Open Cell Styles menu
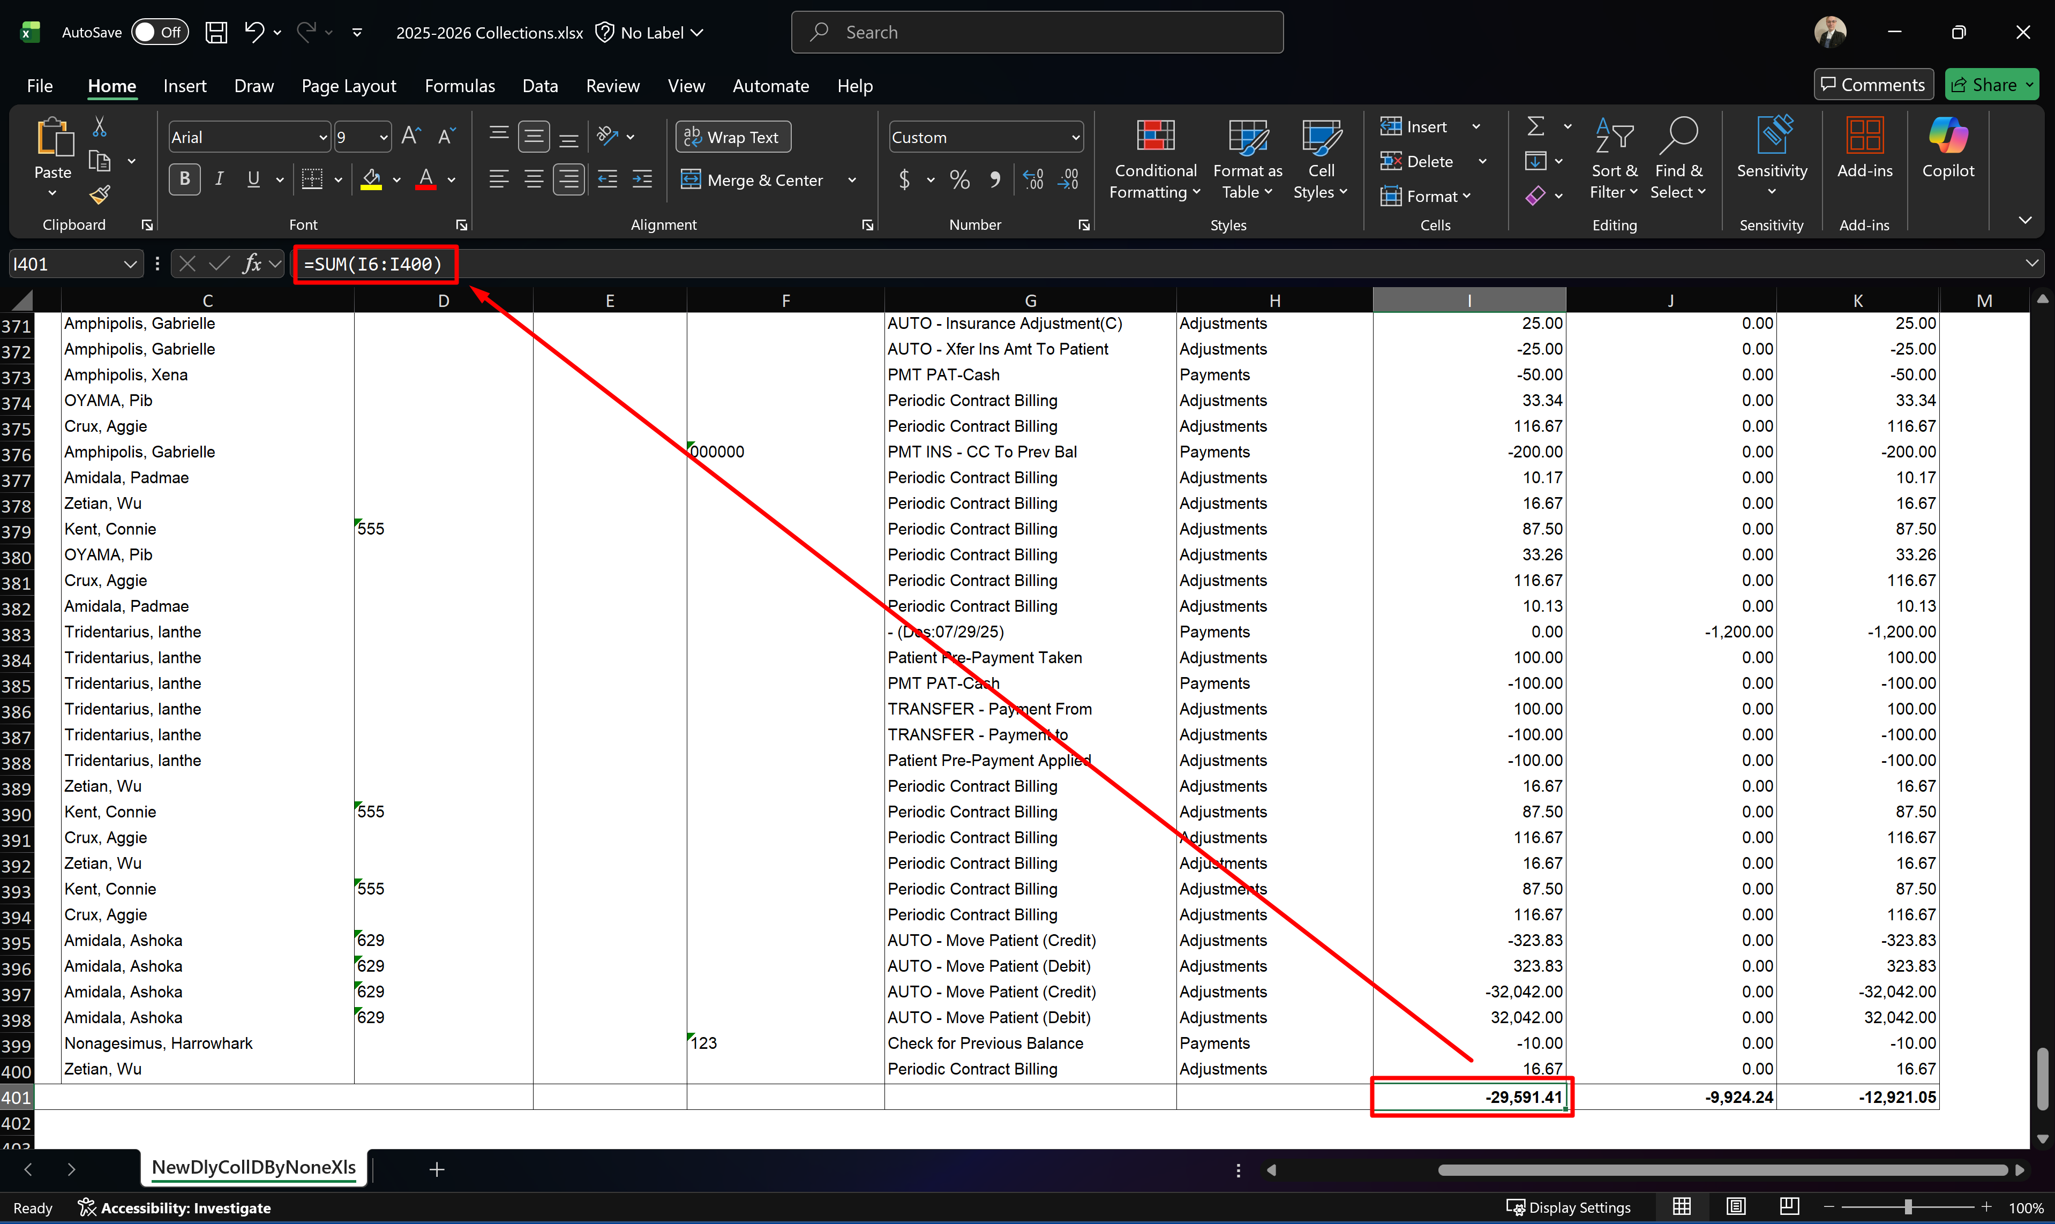 tap(1320, 159)
